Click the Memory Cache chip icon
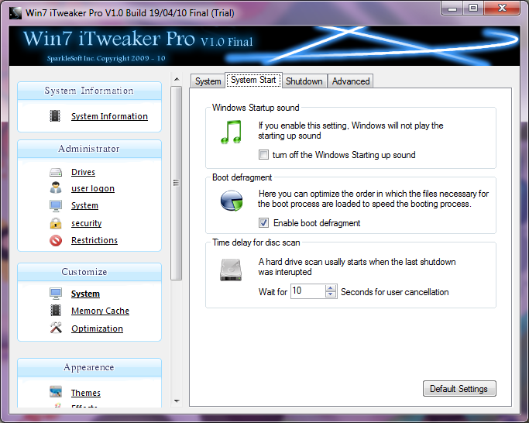 pyautogui.click(x=56, y=310)
